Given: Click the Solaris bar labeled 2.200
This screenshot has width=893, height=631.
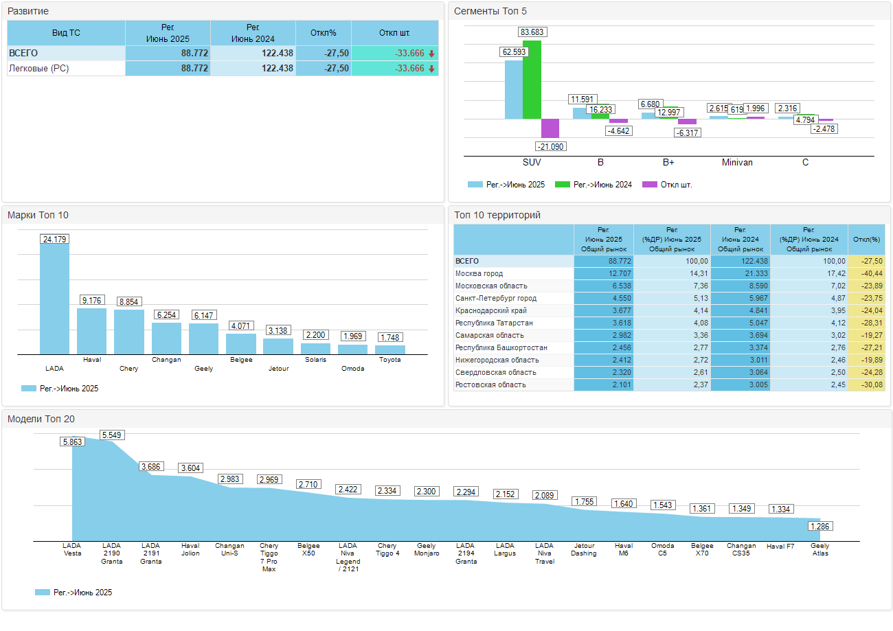Looking at the screenshot, I should point(315,349).
